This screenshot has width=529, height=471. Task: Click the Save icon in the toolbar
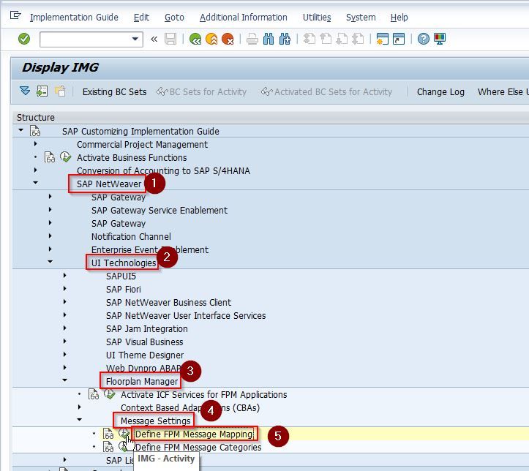pos(170,39)
